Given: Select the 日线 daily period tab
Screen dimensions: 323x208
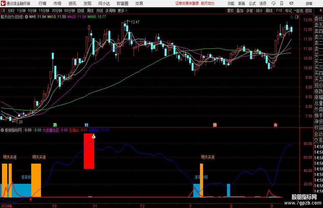Looking at the screenshot, I should point(81,11).
